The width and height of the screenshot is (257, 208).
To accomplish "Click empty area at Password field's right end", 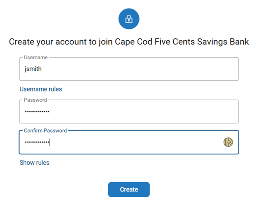I will pyautogui.click(x=222, y=112).
